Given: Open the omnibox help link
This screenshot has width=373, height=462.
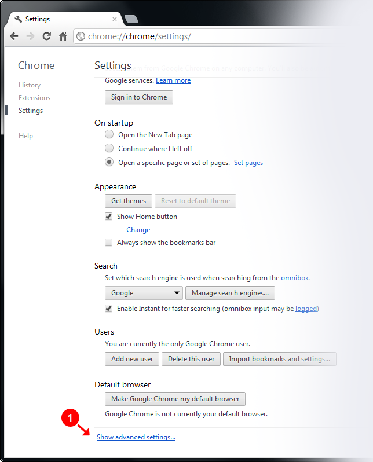Looking at the screenshot, I should click(x=295, y=278).
